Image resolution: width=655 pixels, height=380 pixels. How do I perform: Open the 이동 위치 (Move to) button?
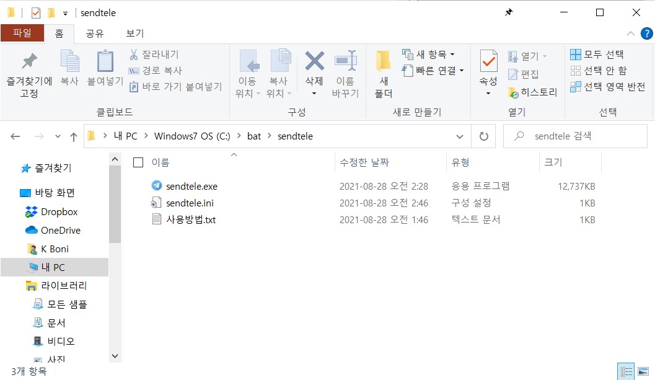[x=248, y=74]
